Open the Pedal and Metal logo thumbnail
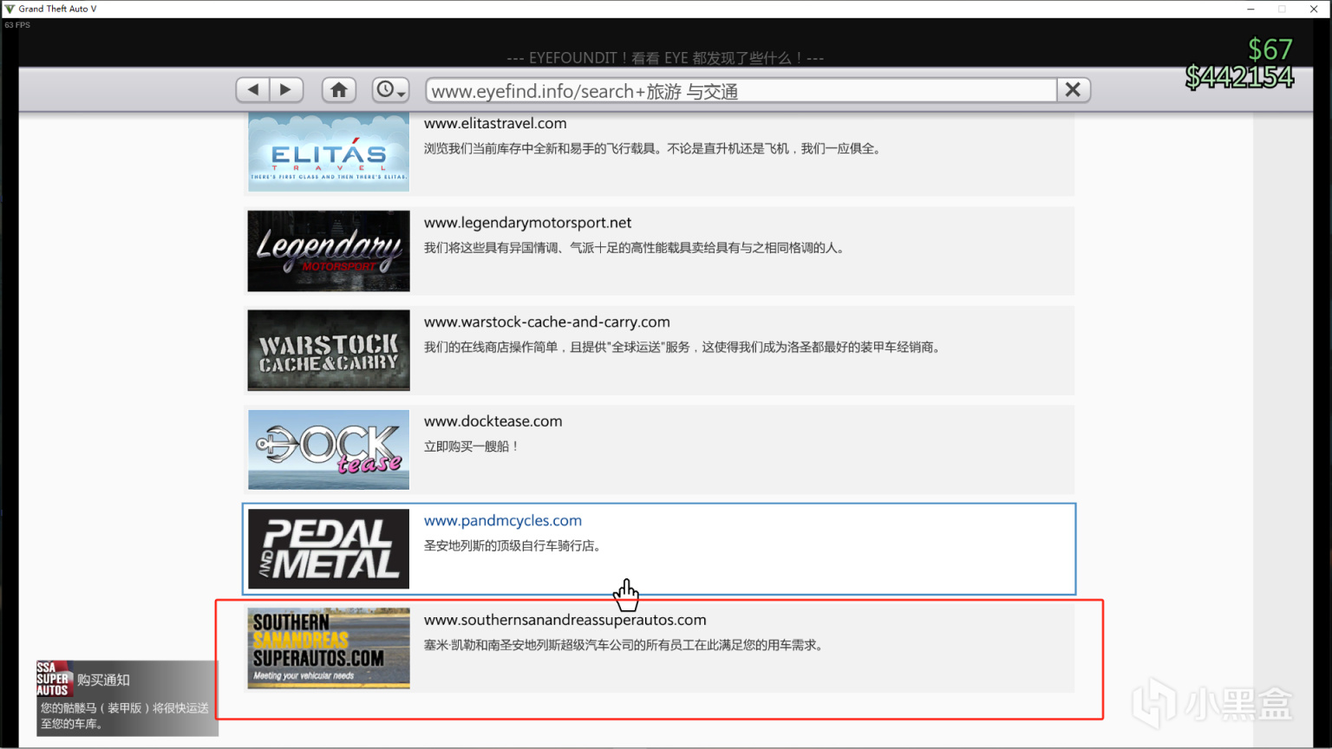Screen dimensions: 1332x749 [x=329, y=549]
